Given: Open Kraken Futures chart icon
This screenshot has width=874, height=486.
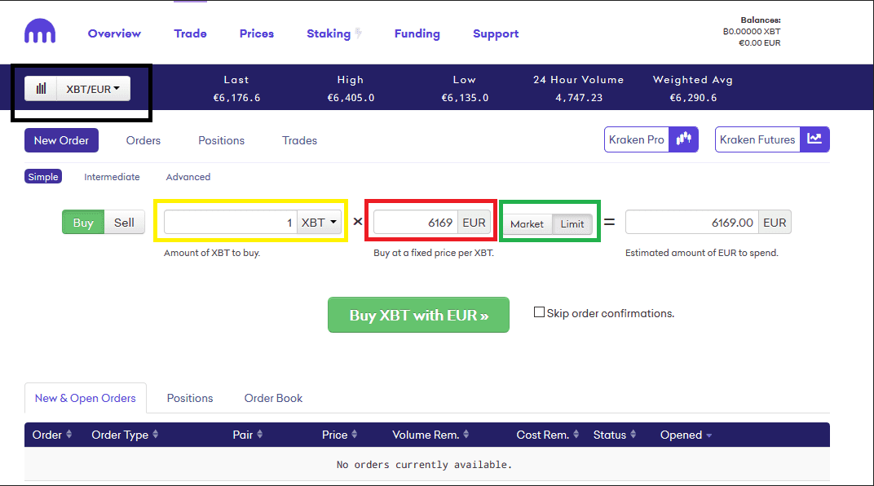Looking at the screenshot, I should [814, 139].
